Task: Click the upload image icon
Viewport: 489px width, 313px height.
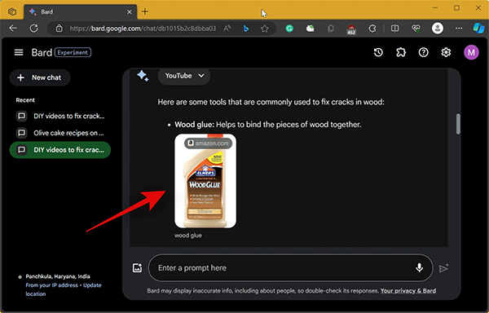Action: tap(137, 268)
